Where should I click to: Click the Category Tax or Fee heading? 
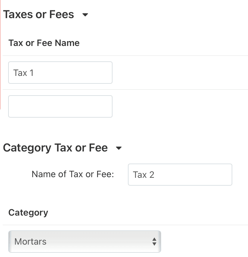(x=55, y=148)
